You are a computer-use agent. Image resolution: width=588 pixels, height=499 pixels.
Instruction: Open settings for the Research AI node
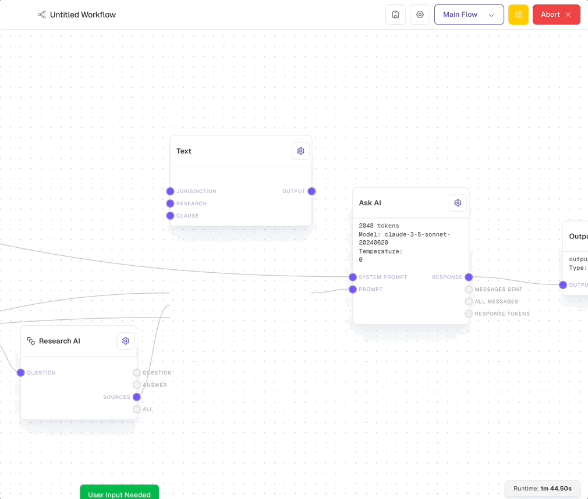(126, 341)
